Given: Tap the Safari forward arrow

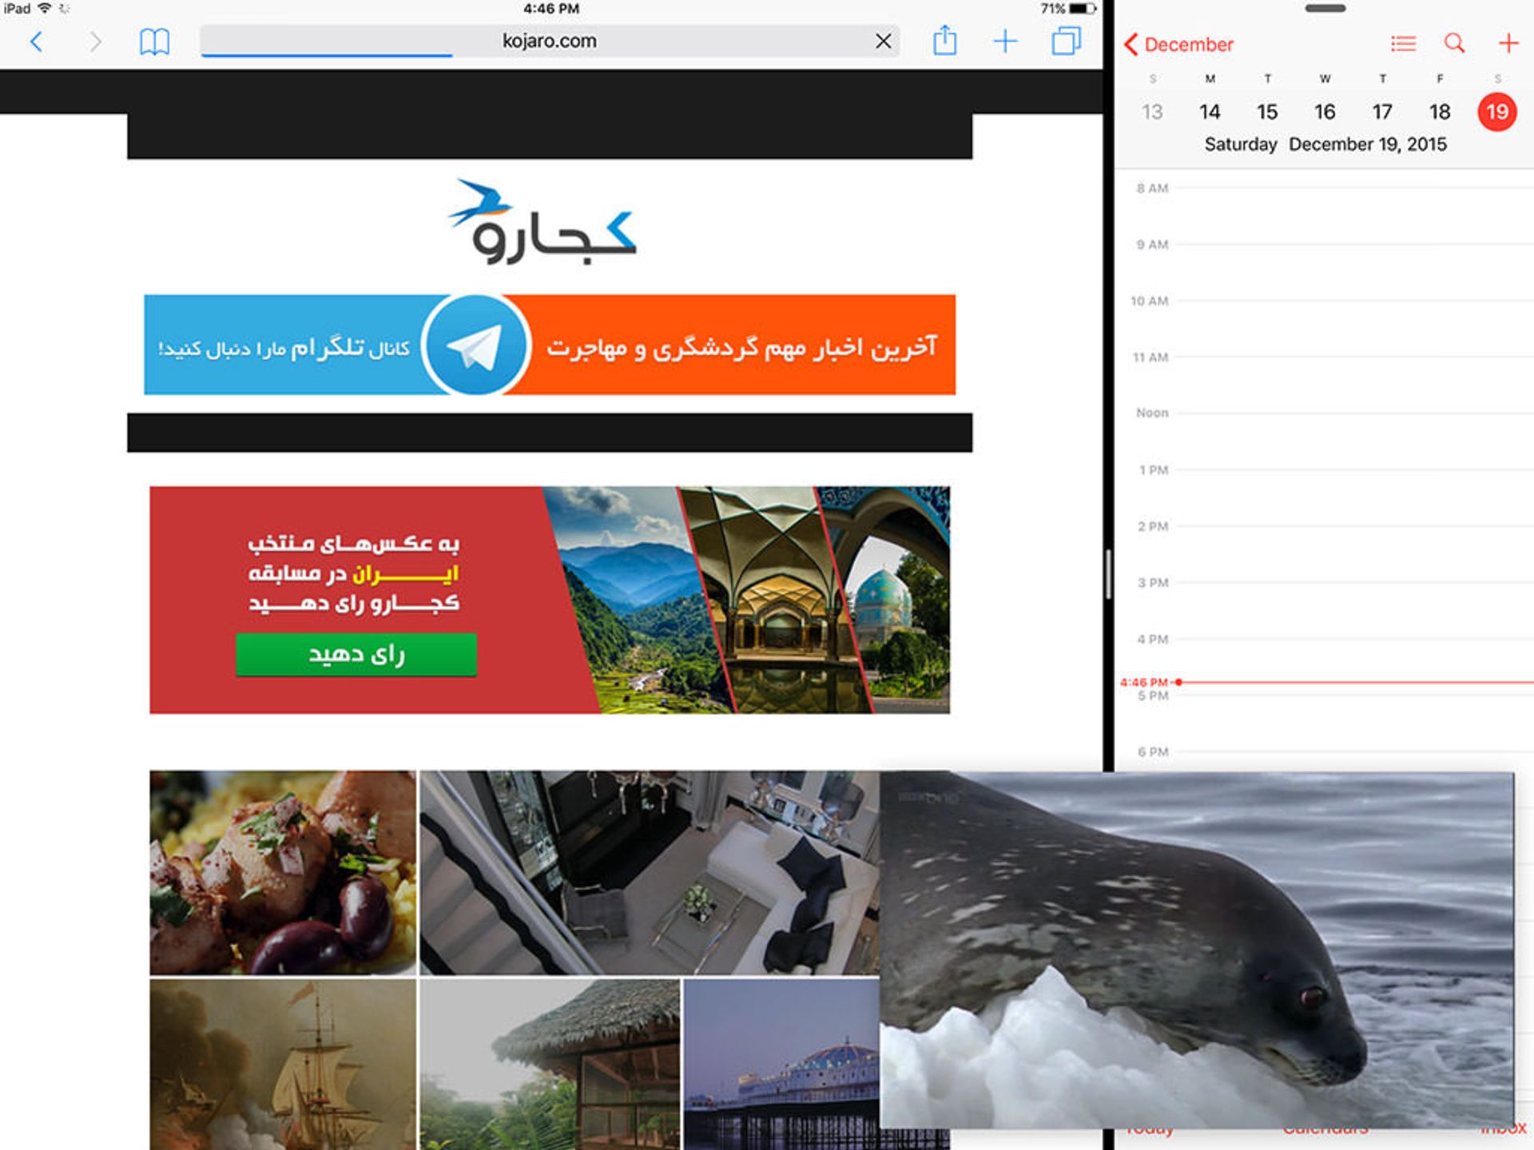Looking at the screenshot, I should (x=95, y=42).
